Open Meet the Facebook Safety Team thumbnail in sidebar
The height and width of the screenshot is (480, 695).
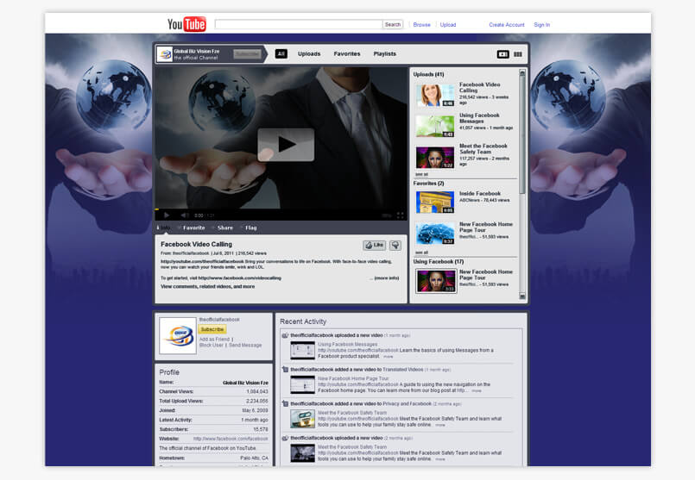point(435,157)
